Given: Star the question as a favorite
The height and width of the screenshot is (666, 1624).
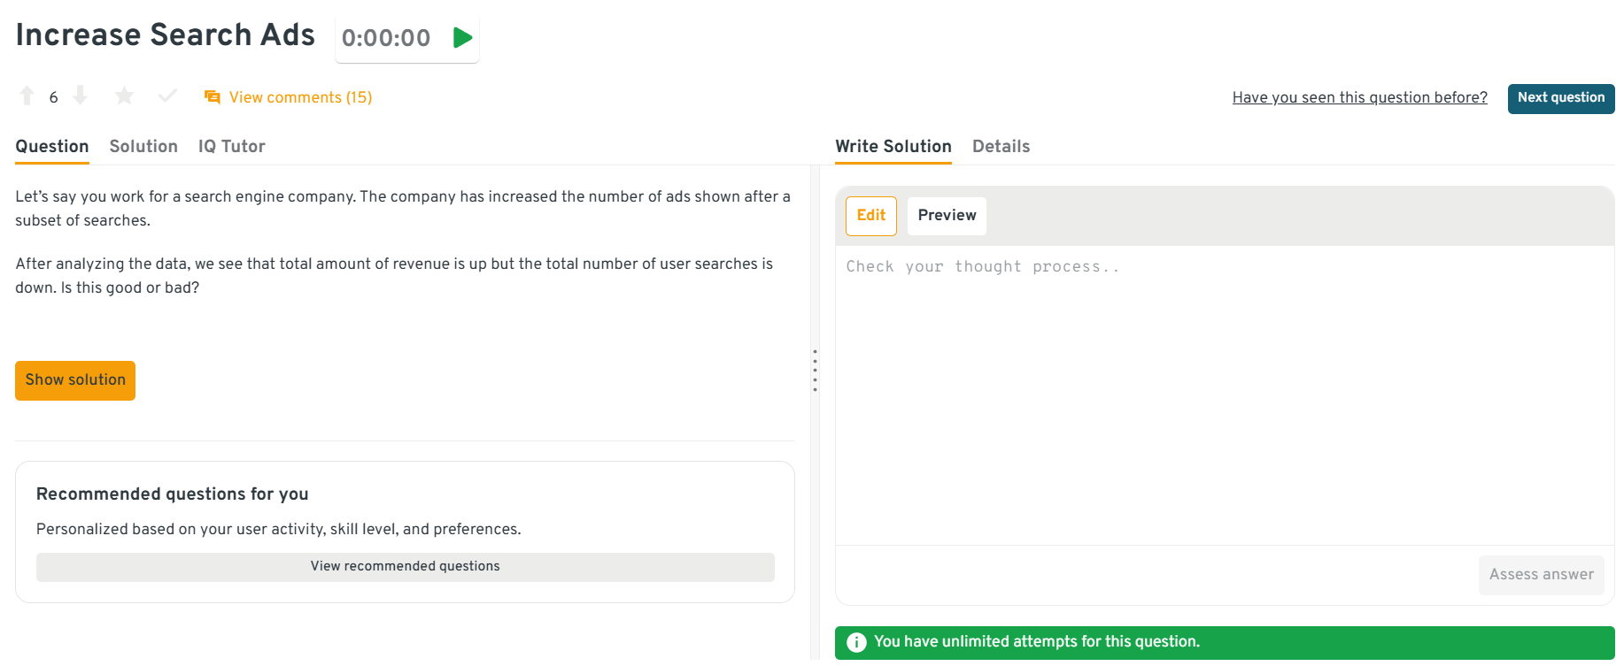Looking at the screenshot, I should [124, 96].
